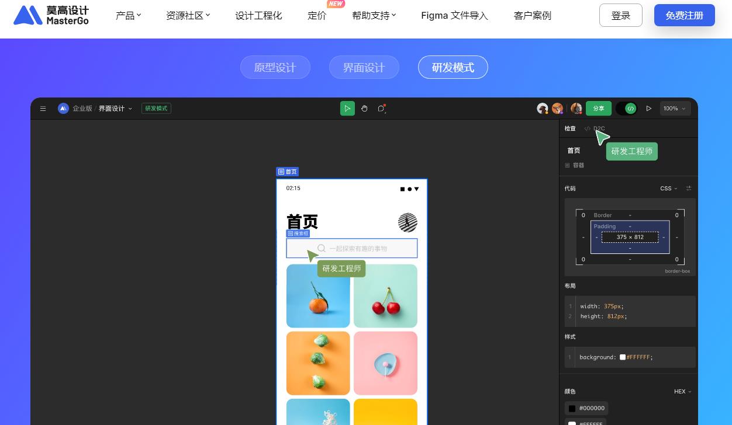This screenshot has width=732, height=425.
Task: Click the 首页 heading in right panel
Action: [x=574, y=151]
